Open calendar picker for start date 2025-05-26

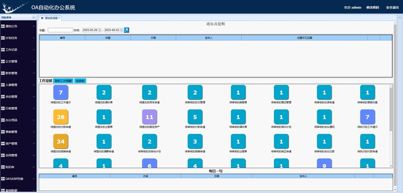[x=100, y=30]
